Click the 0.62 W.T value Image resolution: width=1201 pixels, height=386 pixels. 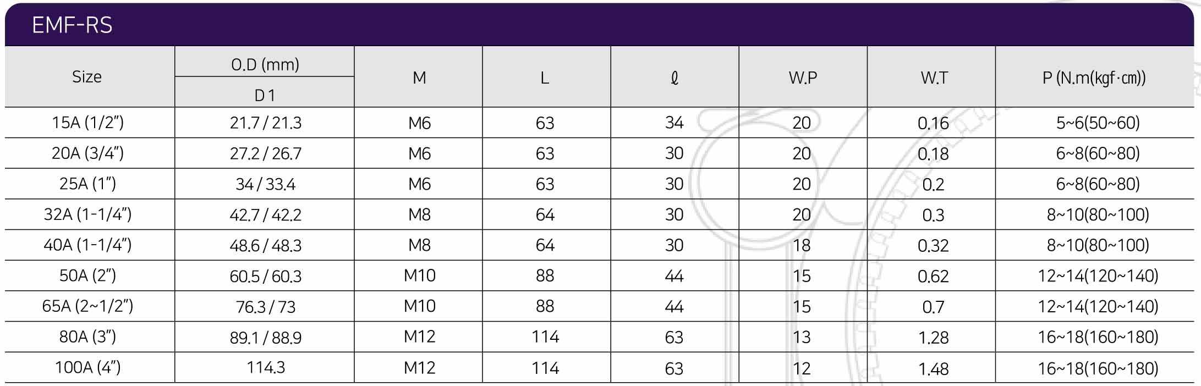click(x=933, y=276)
